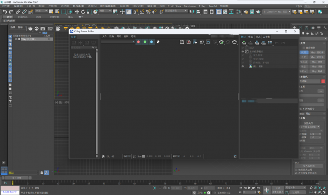Toggle Percent Snap in main toolbar
Image resolution: width=328 pixels, height=195 pixels.
pos(148,12)
